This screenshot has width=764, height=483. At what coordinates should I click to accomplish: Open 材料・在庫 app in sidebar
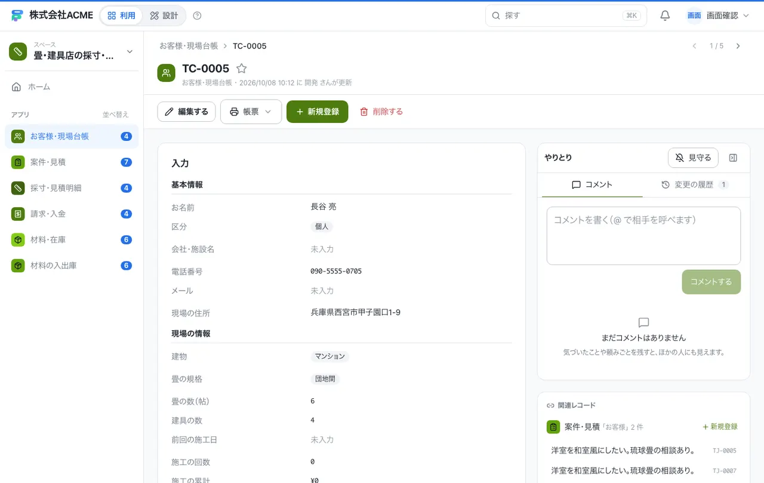pyautogui.click(x=72, y=239)
